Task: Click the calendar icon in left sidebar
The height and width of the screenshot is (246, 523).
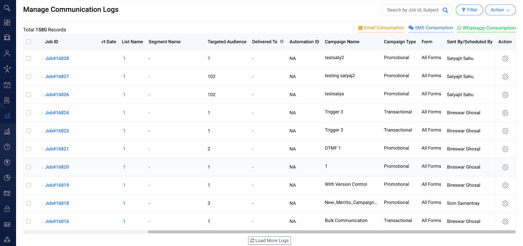Action: click(x=7, y=85)
